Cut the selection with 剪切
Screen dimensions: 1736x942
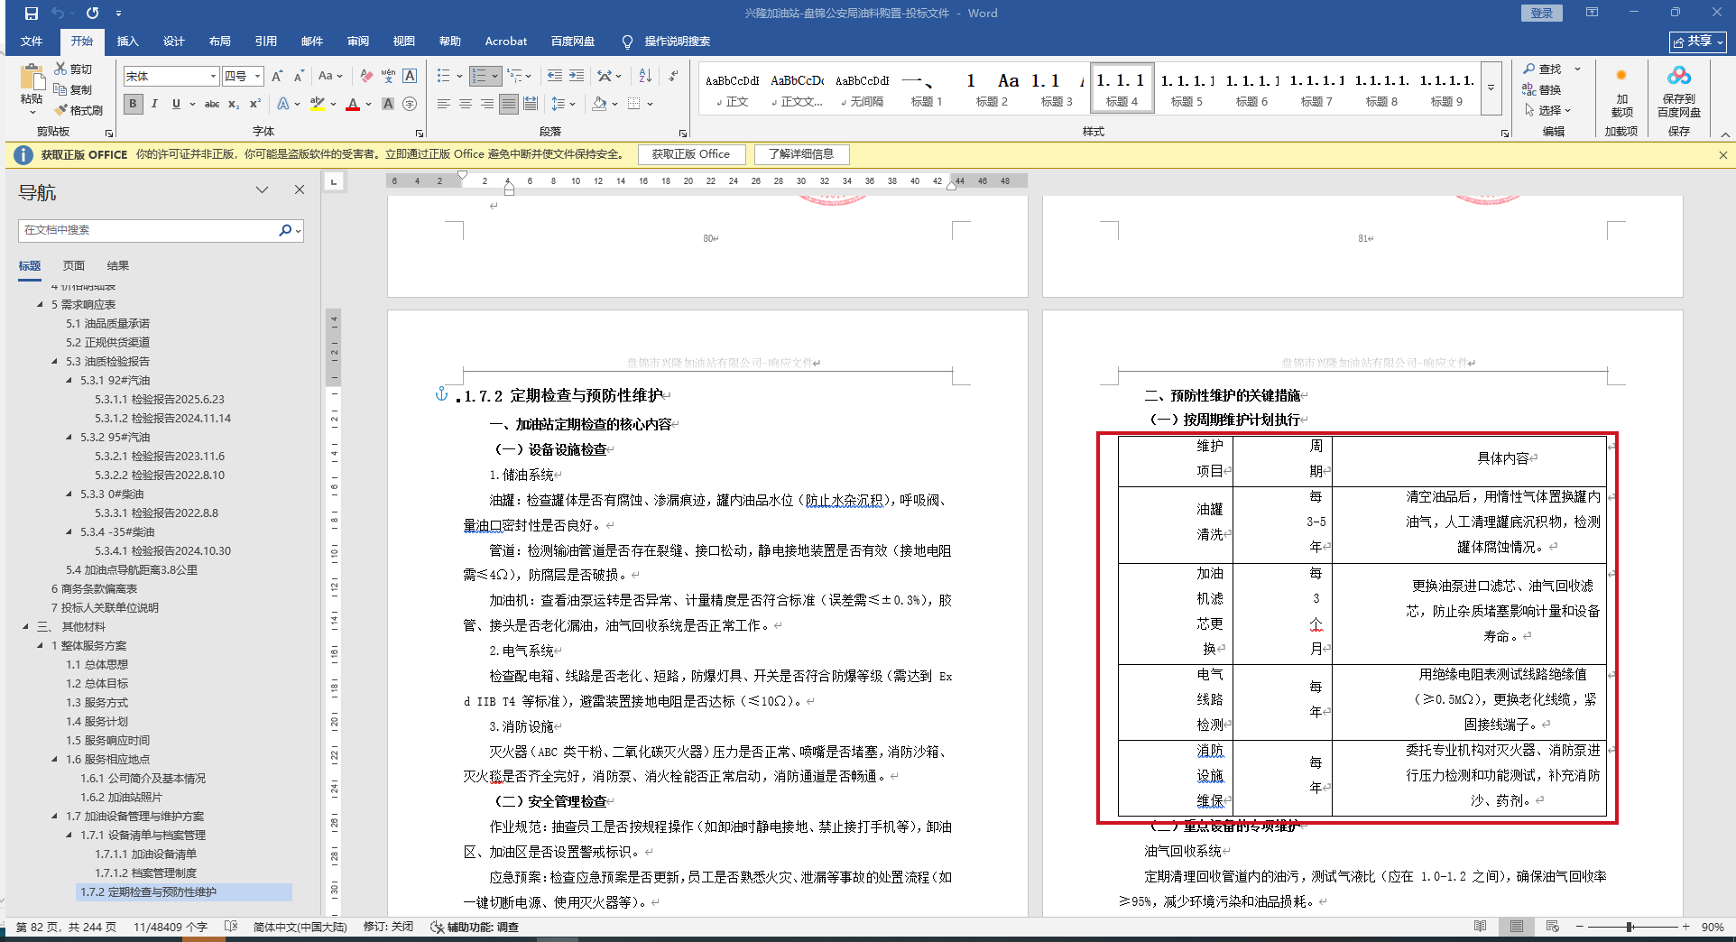(x=73, y=69)
